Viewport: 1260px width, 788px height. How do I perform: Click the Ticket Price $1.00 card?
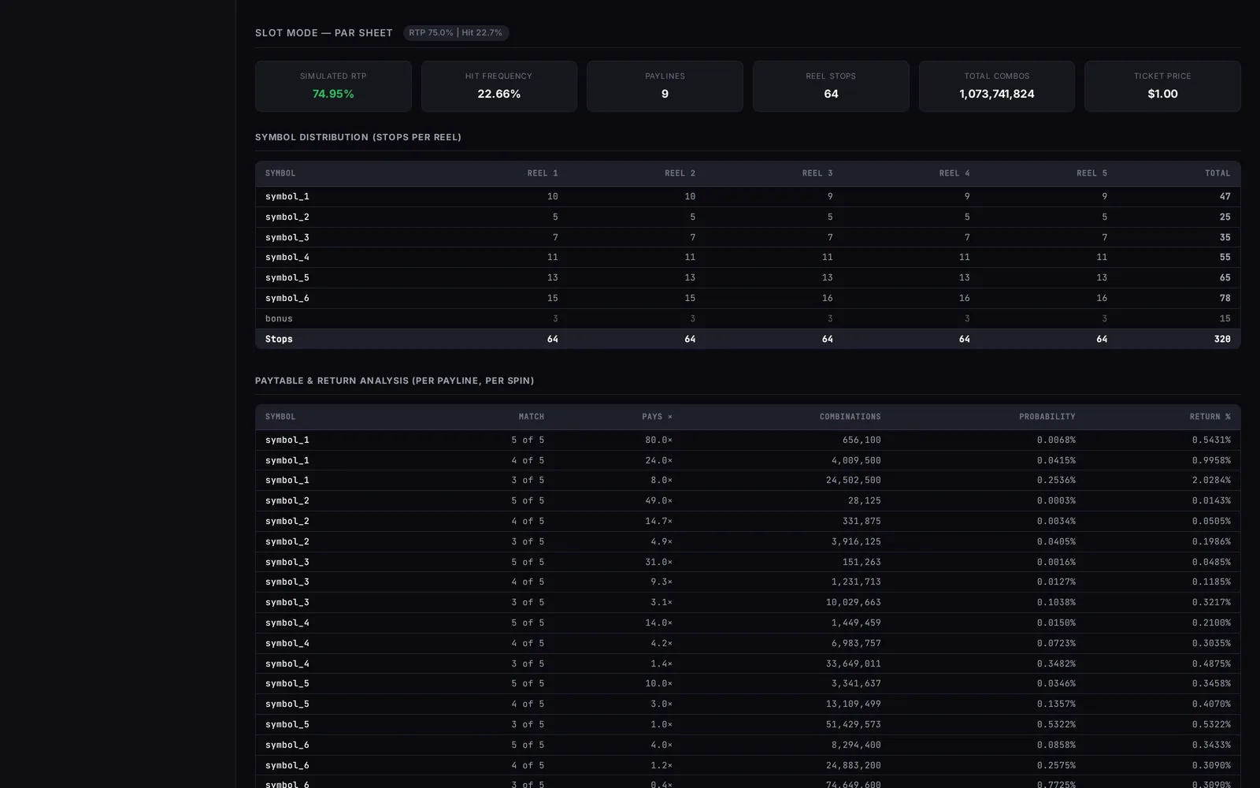1162,86
